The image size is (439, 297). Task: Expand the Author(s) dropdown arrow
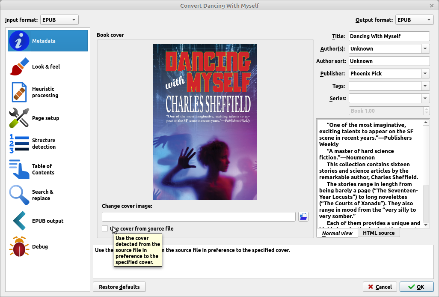click(425, 49)
